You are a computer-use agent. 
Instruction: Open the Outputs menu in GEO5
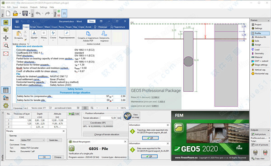pos(34,7)
